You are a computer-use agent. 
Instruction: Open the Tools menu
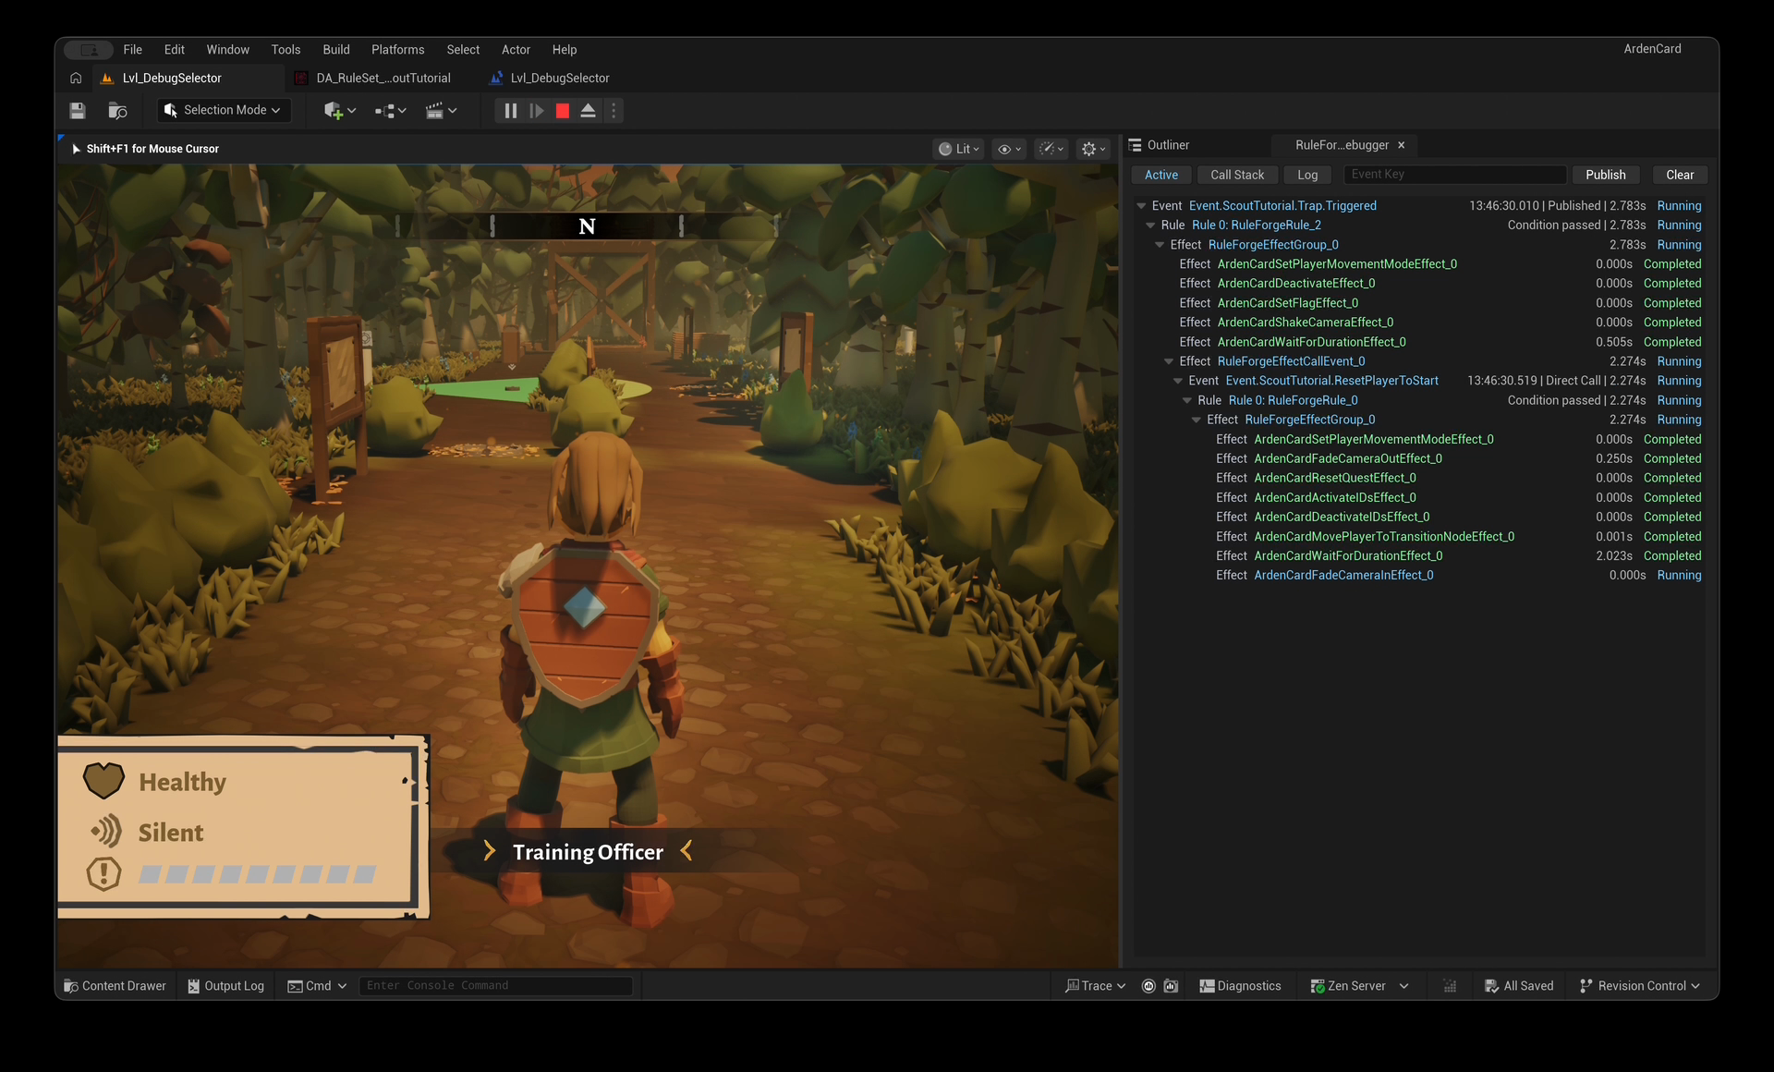point(286,50)
